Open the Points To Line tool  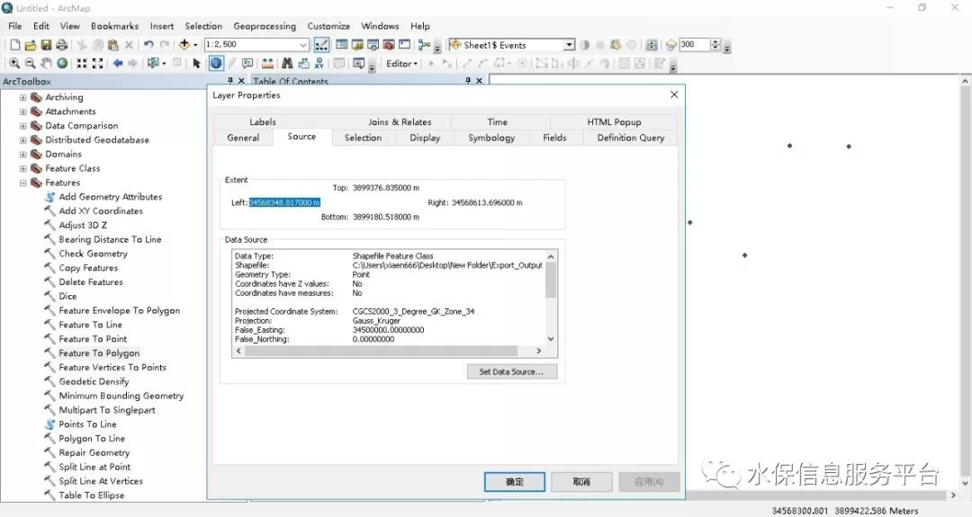pyautogui.click(x=87, y=424)
